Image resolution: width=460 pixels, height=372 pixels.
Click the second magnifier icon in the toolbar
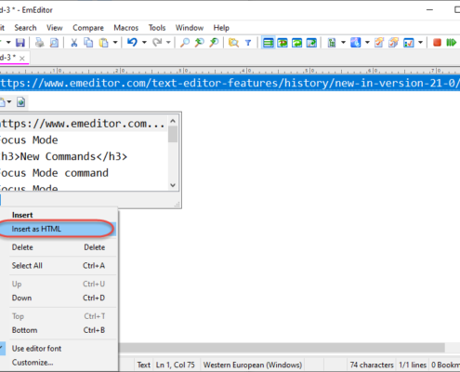point(200,42)
